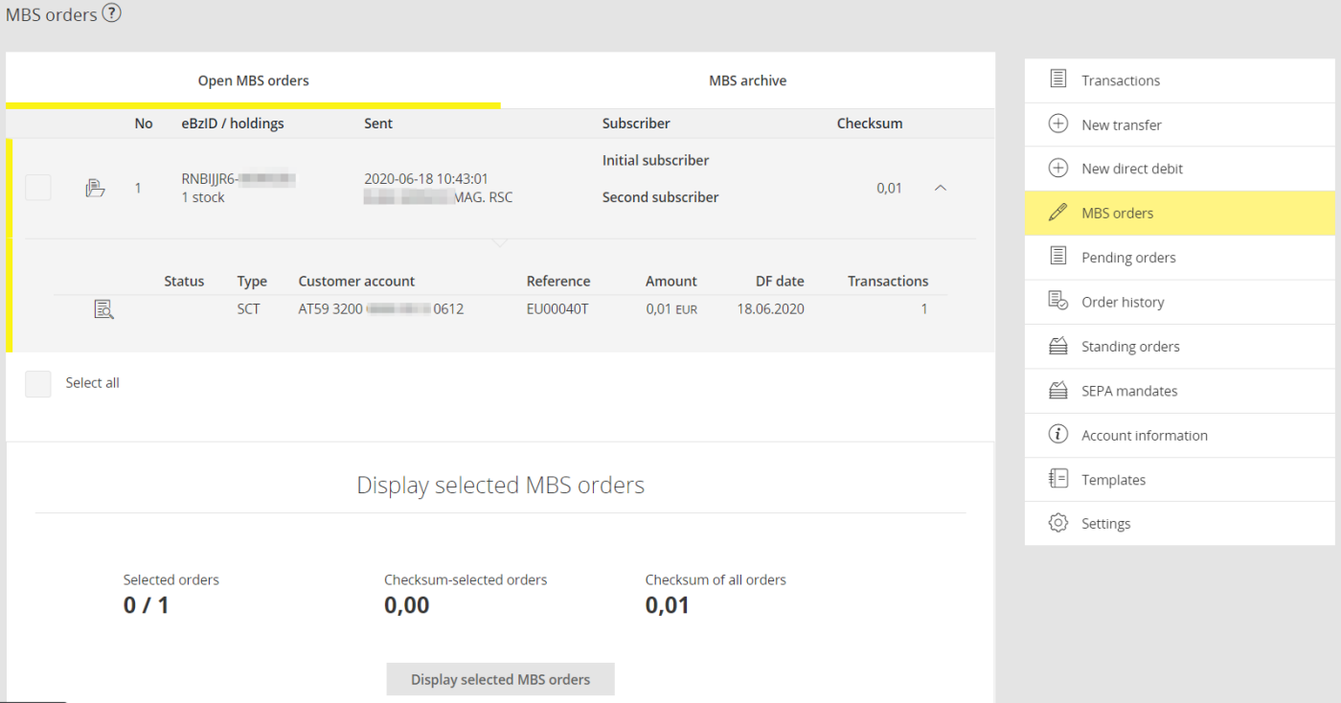Open transaction details magnifier icon for SCT row
Viewport: 1341px width, 703px height.
[x=103, y=309]
